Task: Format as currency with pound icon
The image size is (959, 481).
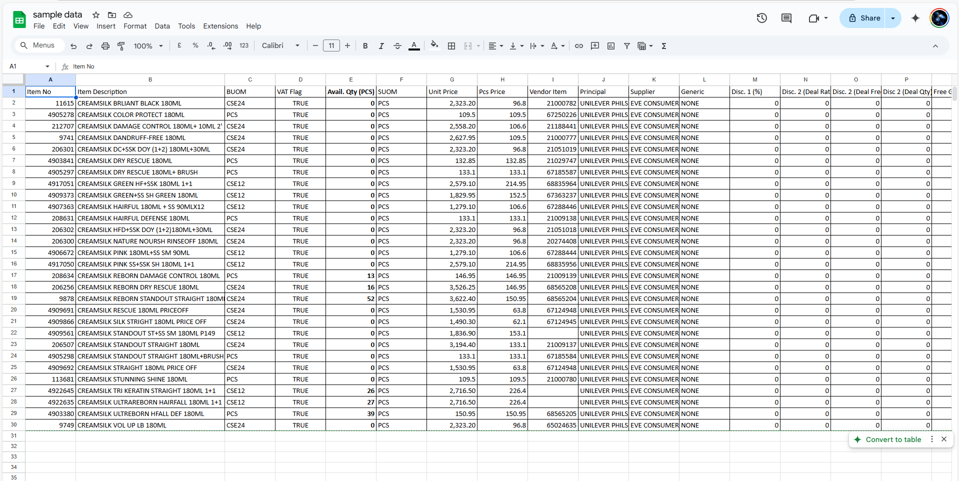Action: pos(179,45)
